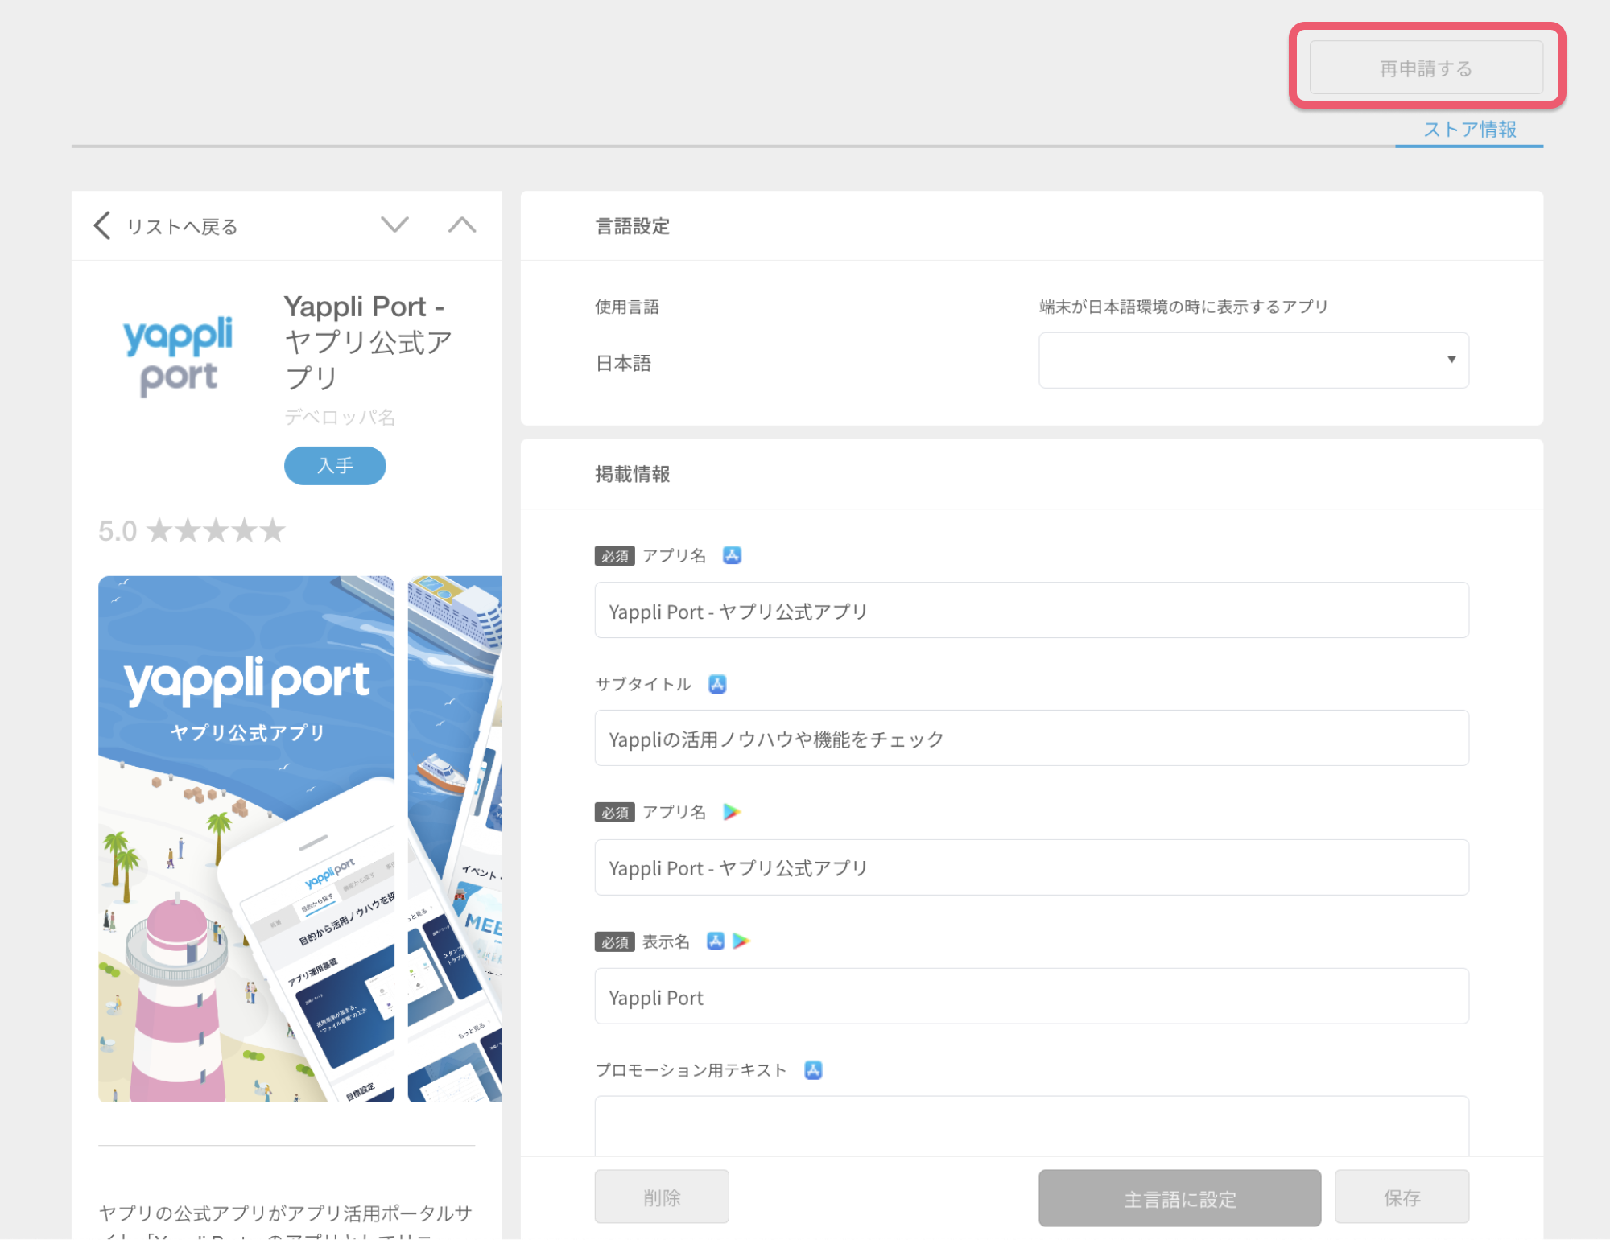This screenshot has height=1240, width=1610.
Task: Click App Store icon beside サブタイトル
Action: tap(717, 684)
